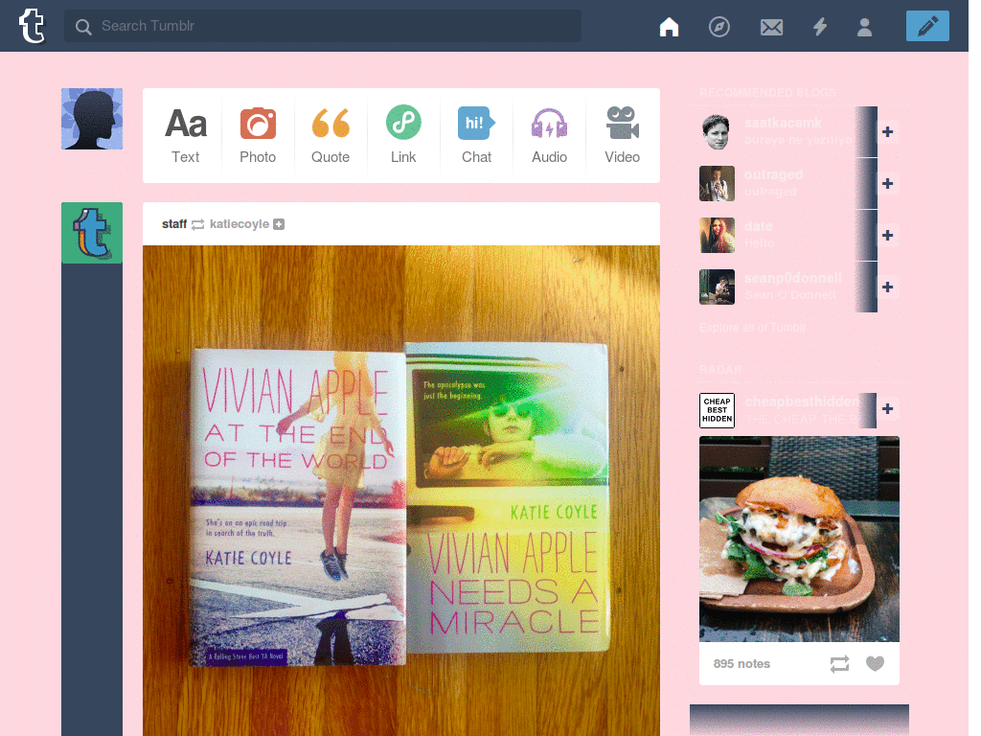This screenshot has width=981, height=736.
Task: Follow outraged with the plus button
Action: [887, 183]
